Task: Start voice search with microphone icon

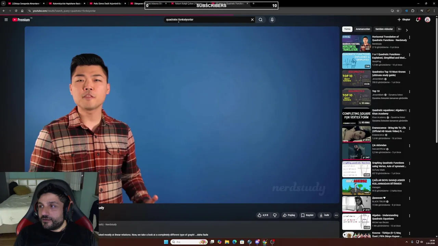Action: tap(272, 20)
